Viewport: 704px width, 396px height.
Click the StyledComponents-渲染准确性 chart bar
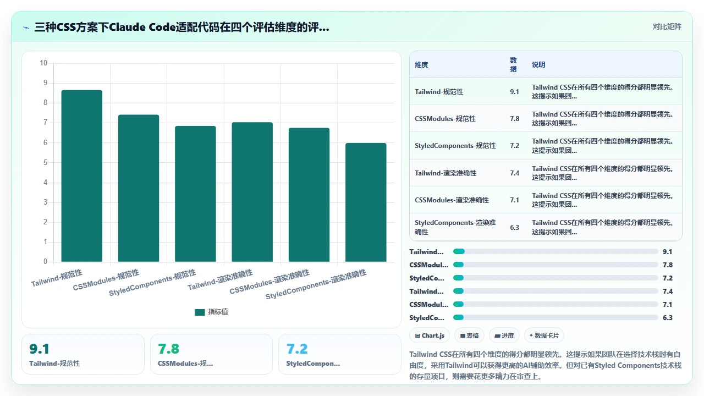tap(366, 202)
